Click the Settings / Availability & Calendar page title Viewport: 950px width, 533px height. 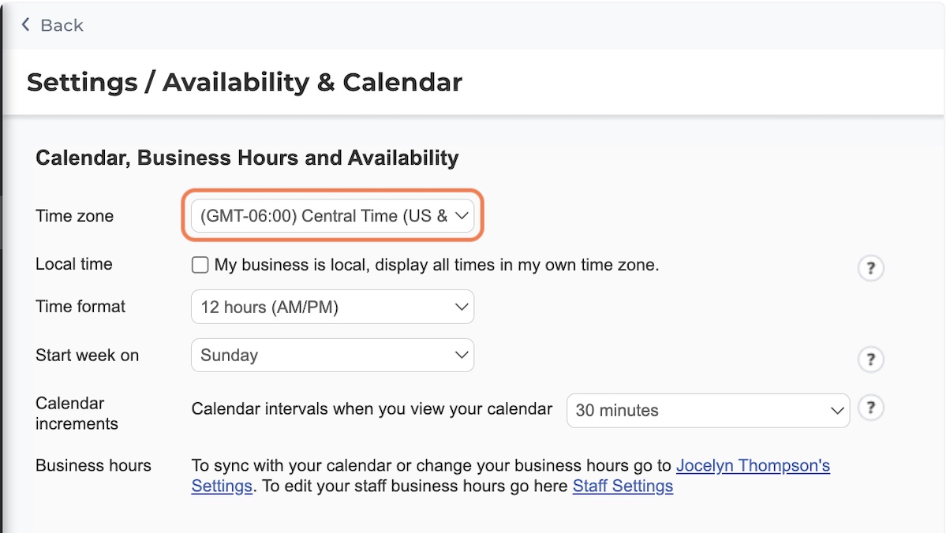[x=245, y=82]
